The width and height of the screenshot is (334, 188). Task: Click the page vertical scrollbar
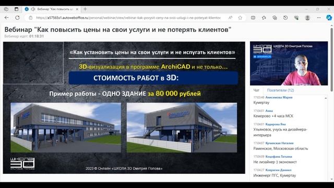(331, 60)
